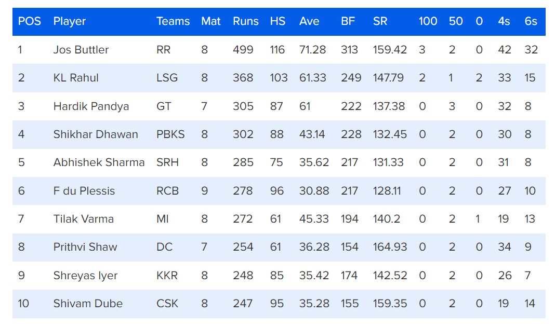Click RCB team cell
555x328 pixels.
(167, 191)
